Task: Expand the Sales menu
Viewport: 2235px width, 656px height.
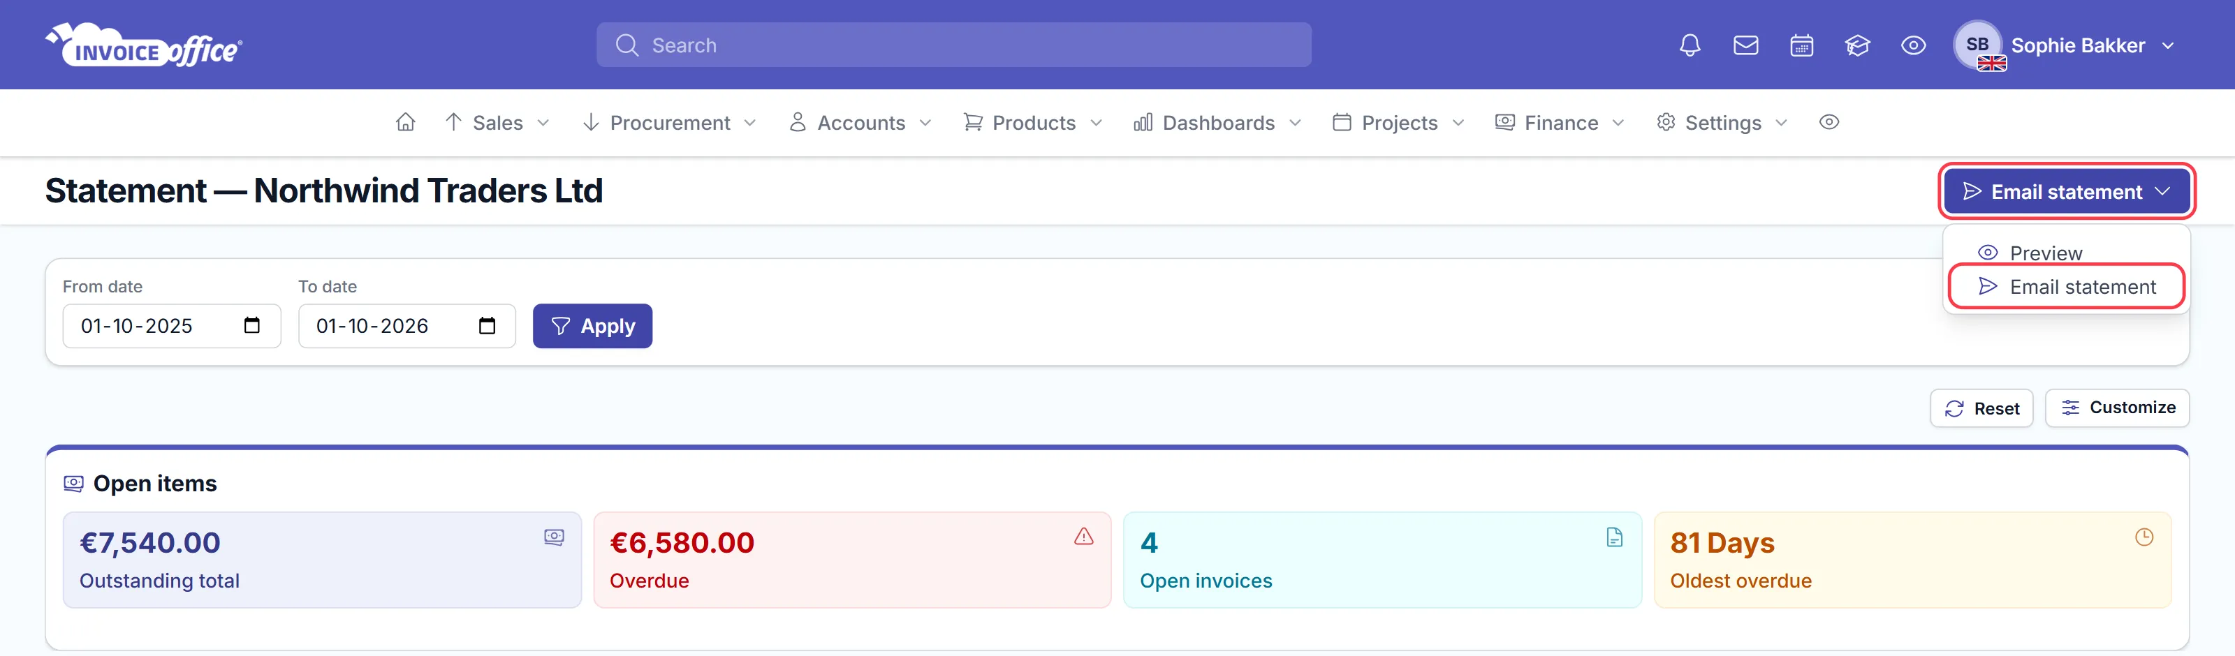Action: (497, 123)
